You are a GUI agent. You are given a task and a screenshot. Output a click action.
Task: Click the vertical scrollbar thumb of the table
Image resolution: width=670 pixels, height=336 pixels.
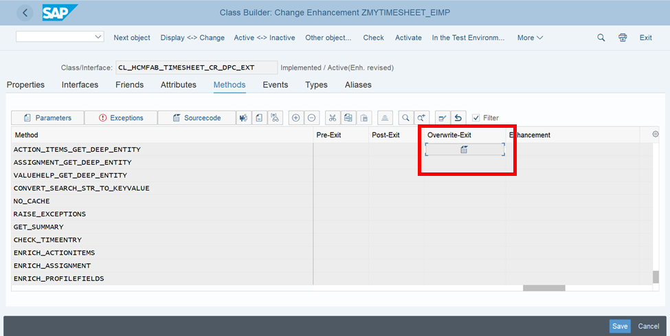656,277
